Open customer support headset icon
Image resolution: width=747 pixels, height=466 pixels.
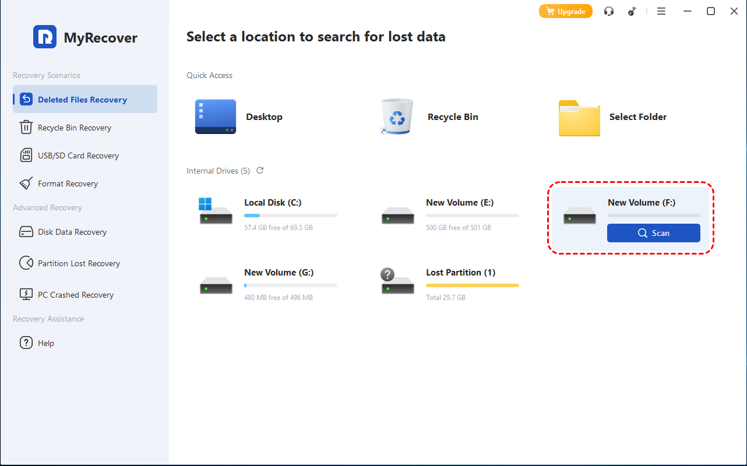click(x=609, y=11)
